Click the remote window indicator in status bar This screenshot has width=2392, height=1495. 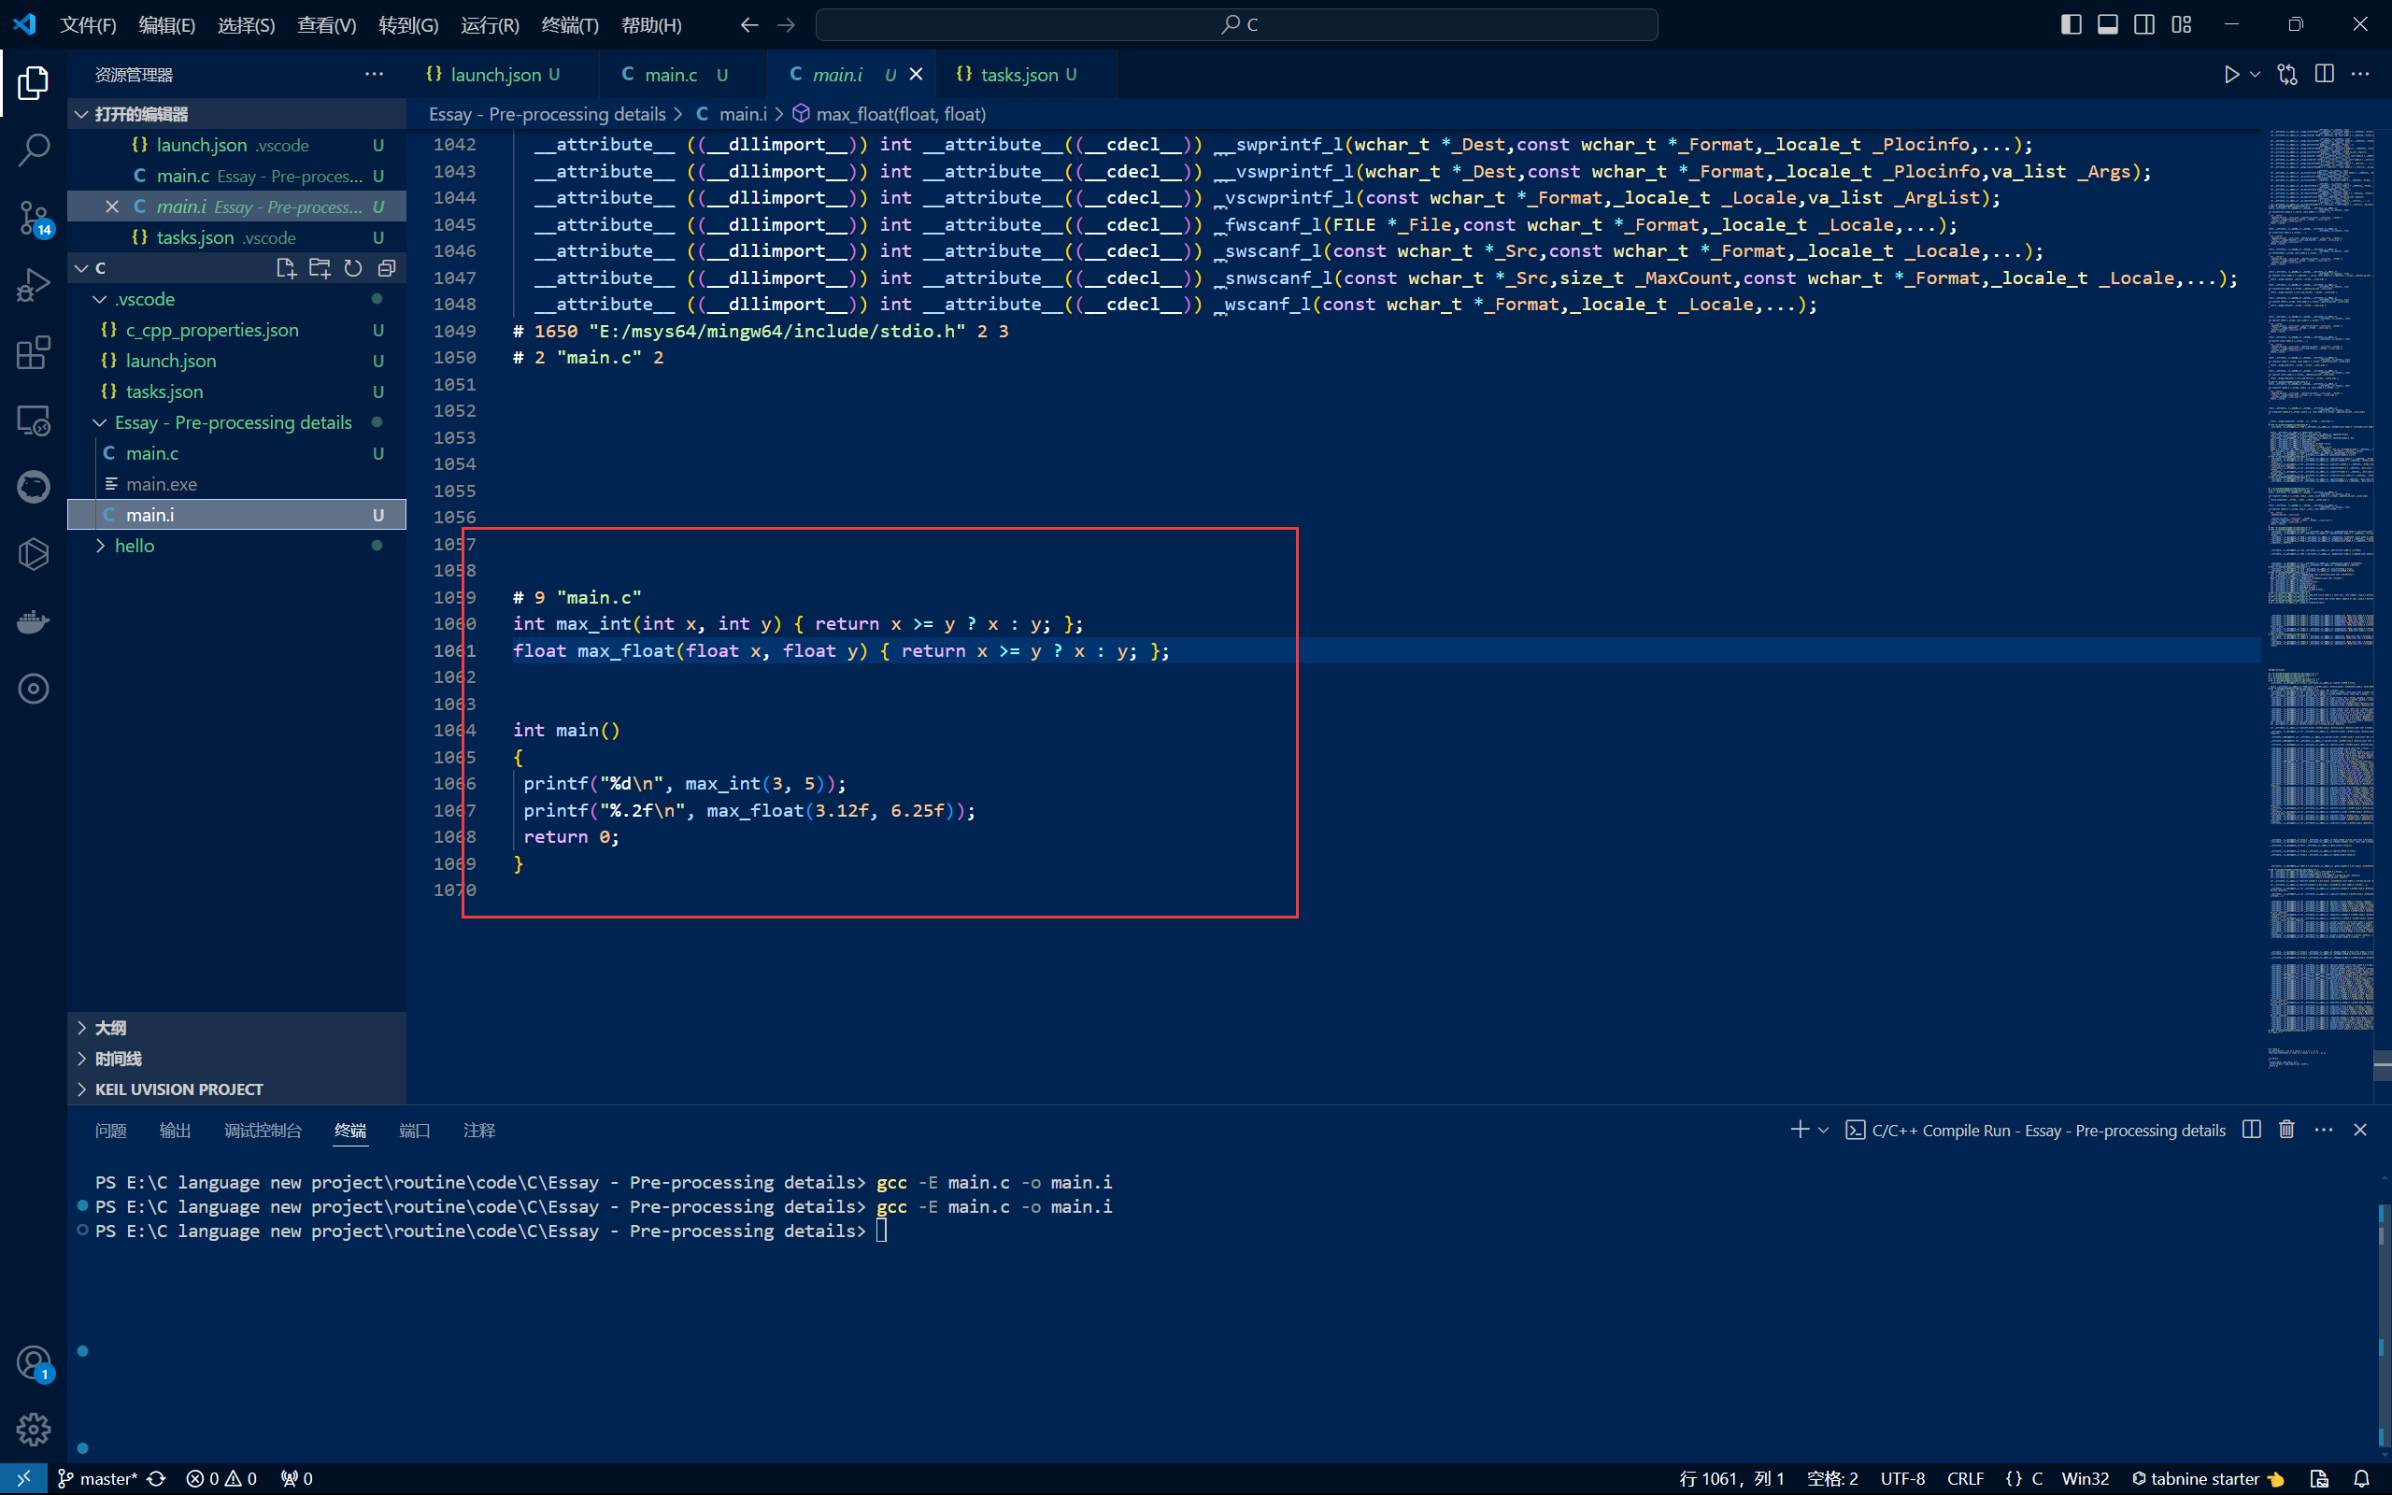click(x=23, y=1478)
